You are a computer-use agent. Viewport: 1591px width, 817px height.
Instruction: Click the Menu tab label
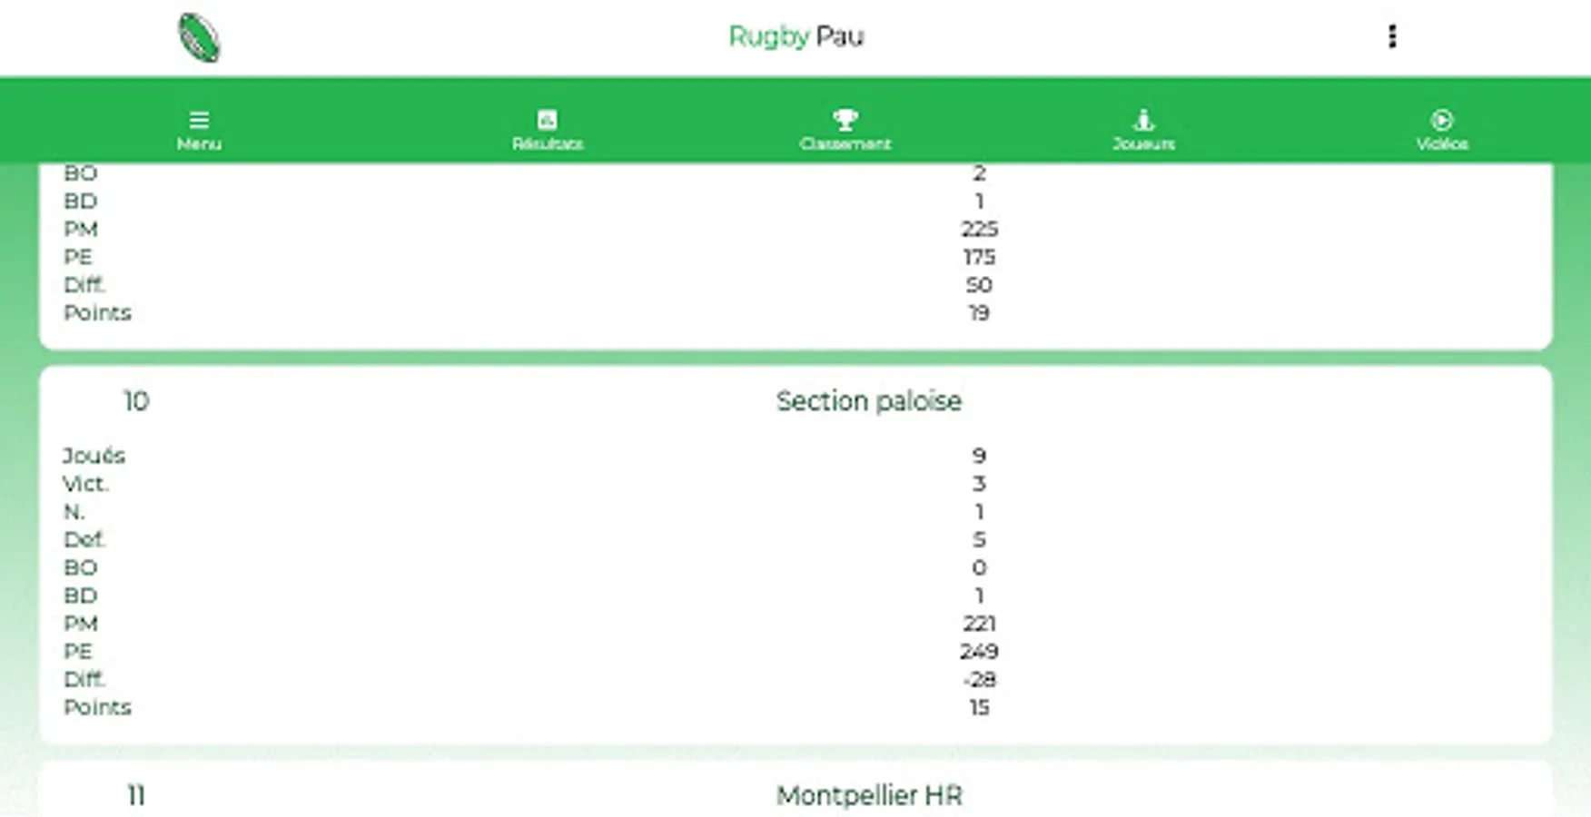click(199, 144)
